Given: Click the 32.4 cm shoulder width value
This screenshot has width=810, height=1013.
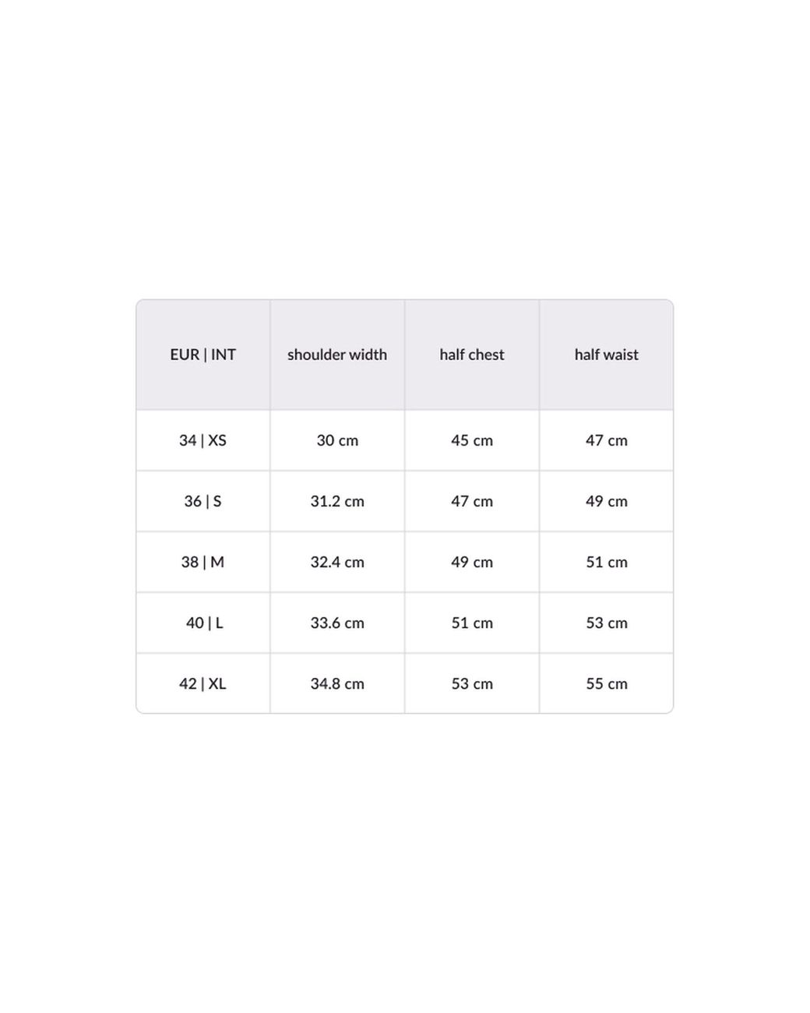Looking at the screenshot, I should [x=337, y=562].
